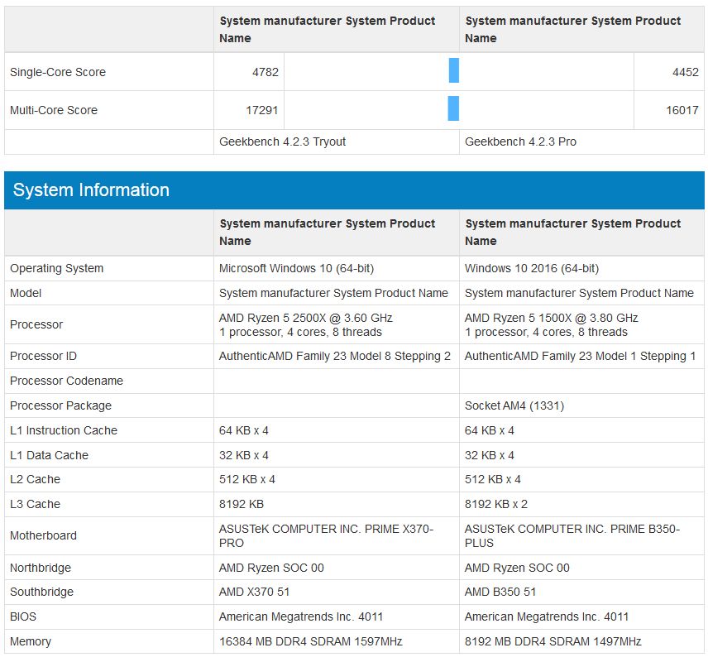Click the Single-Core Score value 4452
This screenshot has width=708, height=662.
pos(685,72)
